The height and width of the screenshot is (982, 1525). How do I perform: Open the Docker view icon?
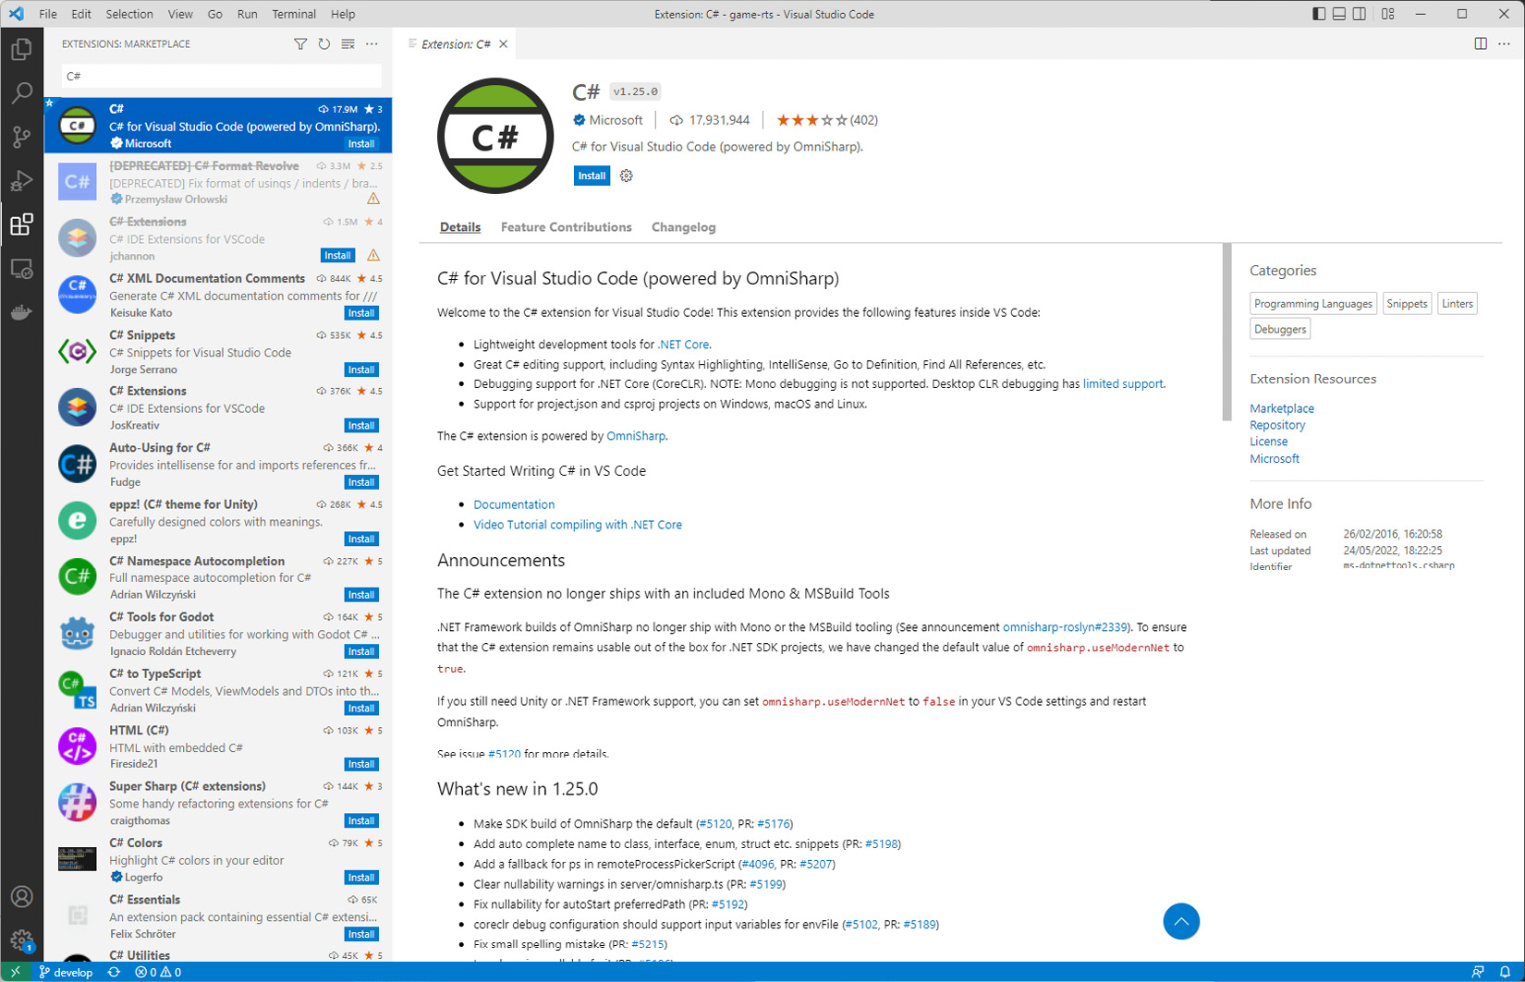[x=21, y=313]
